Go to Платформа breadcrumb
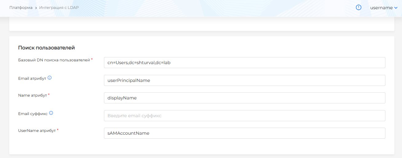The width and height of the screenshot is (402, 158). (21, 8)
